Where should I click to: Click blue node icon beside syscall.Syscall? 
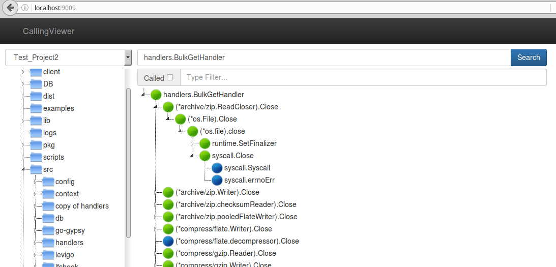(217, 168)
